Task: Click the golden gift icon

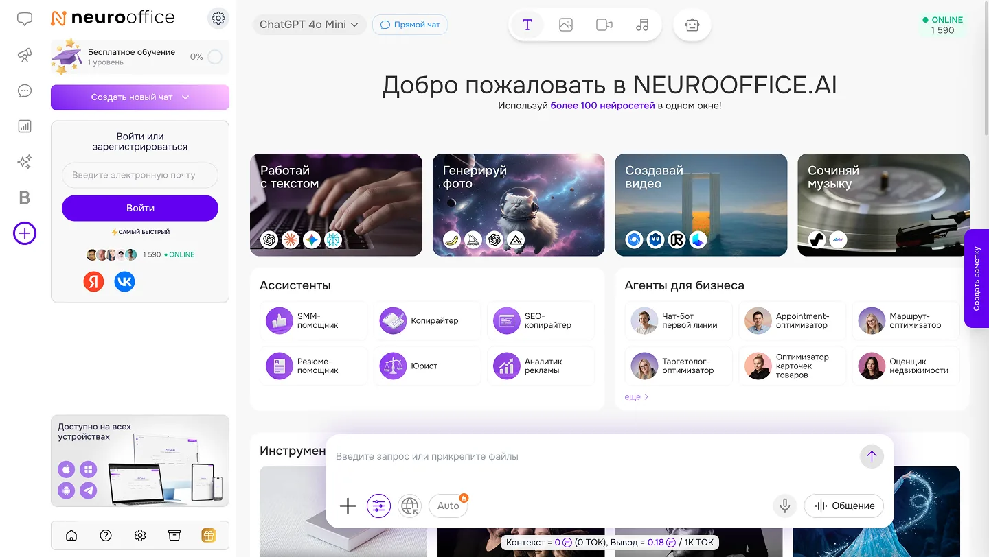Action: (208, 536)
